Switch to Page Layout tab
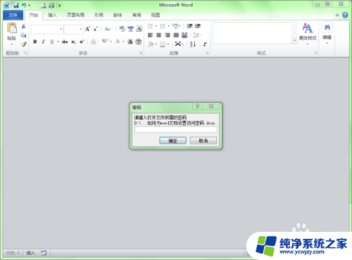 (x=75, y=15)
